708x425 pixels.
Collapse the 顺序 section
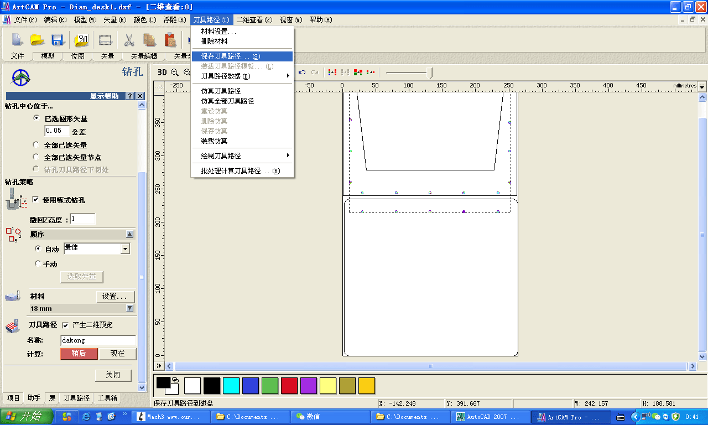(130, 234)
